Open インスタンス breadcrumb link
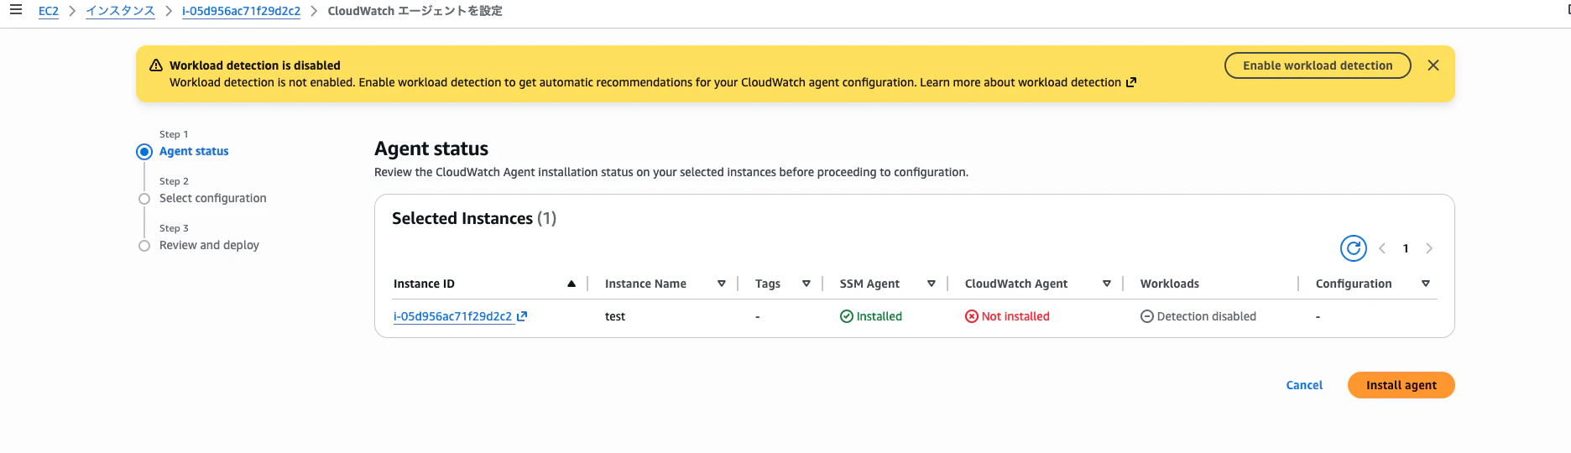This screenshot has width=1571, height=453. (120, 11)
